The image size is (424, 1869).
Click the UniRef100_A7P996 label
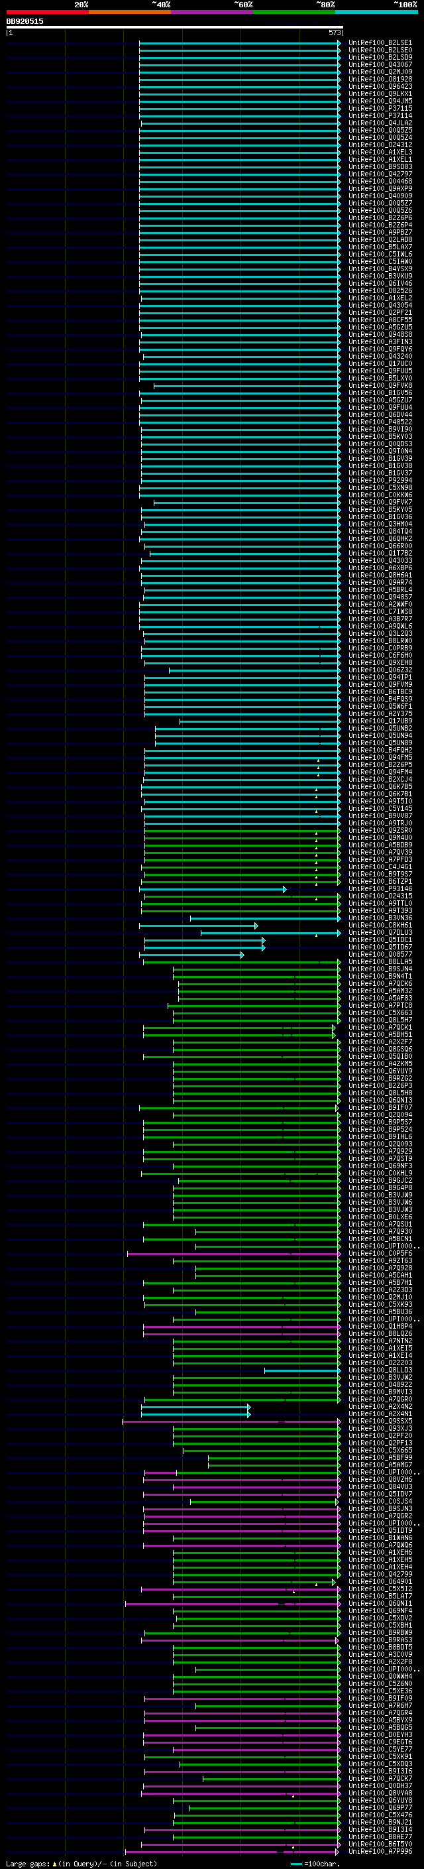(x=380, y=1851)
